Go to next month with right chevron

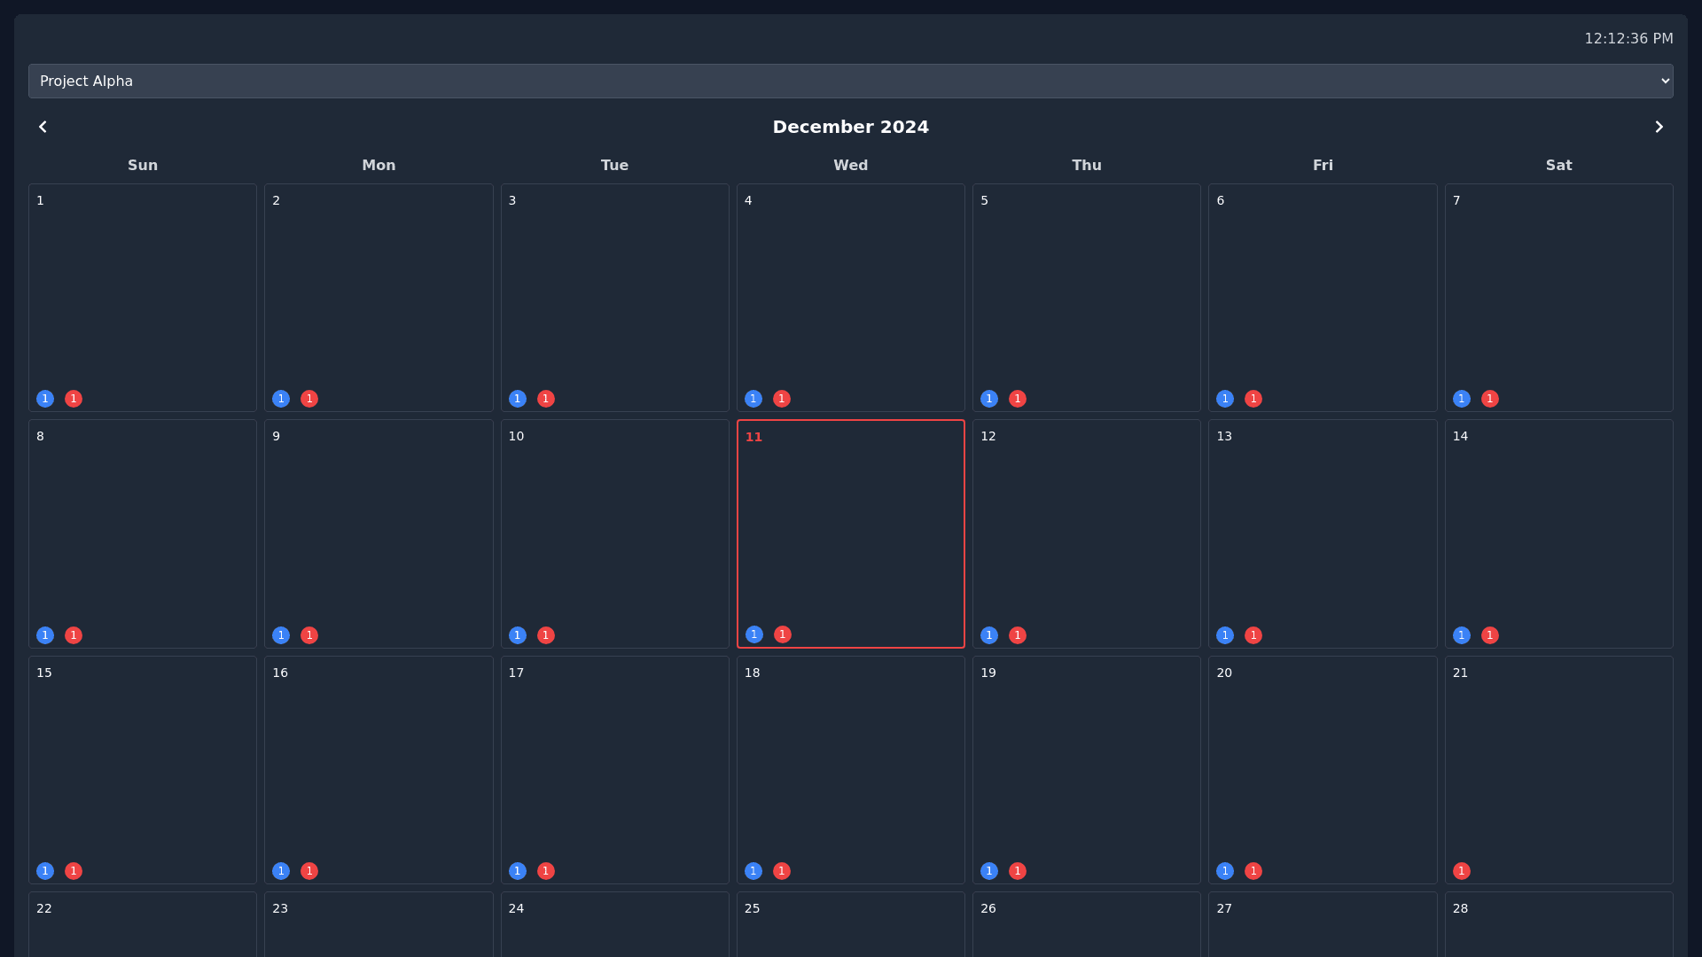(x=1659, y=127)
